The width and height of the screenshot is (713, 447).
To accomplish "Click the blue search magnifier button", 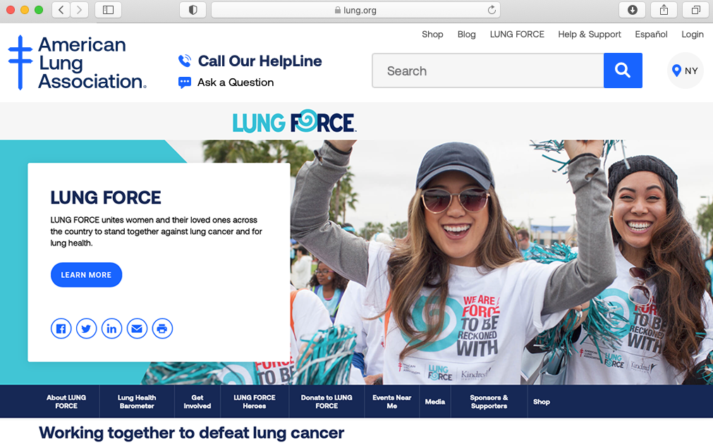I will click(623, 71).
